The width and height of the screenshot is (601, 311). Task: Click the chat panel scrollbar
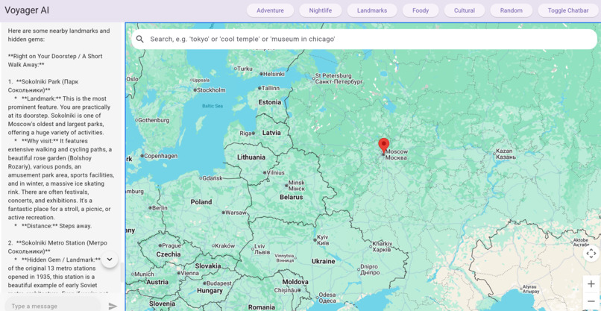122,272
